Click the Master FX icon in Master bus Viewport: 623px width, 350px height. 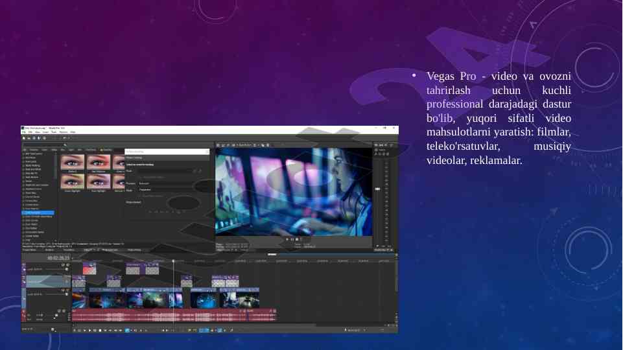375,154
